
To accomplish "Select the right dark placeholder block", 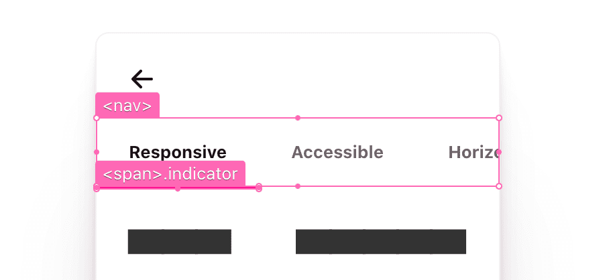I will tap(380, 242).
